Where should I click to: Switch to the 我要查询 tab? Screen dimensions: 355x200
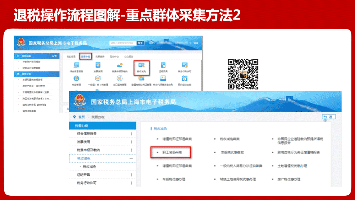click(100, 56)
